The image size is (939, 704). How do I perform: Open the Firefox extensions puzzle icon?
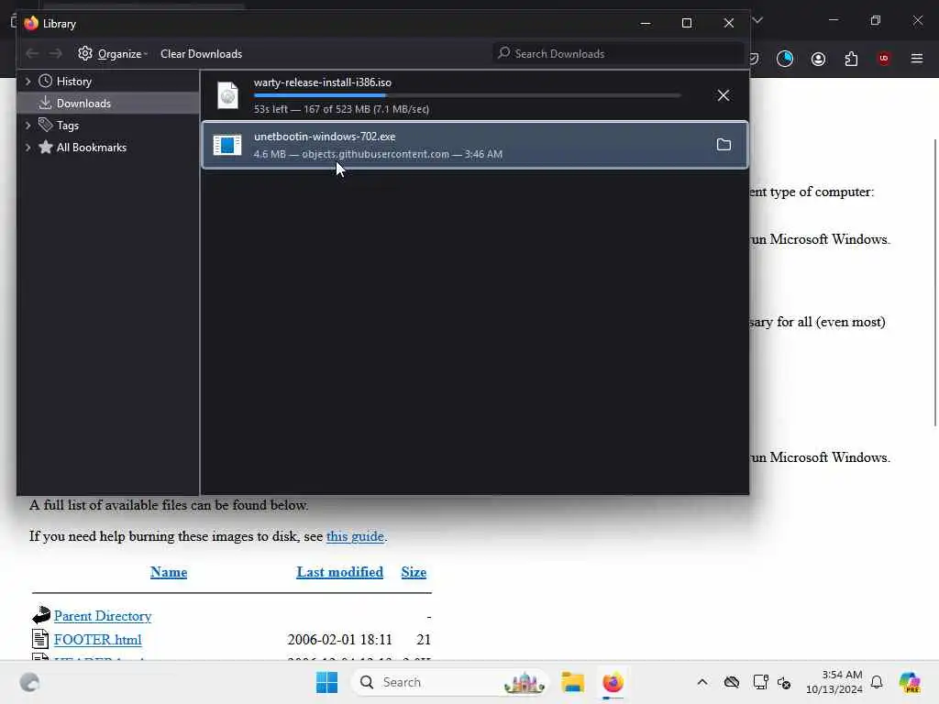click(x=851, y=59)
